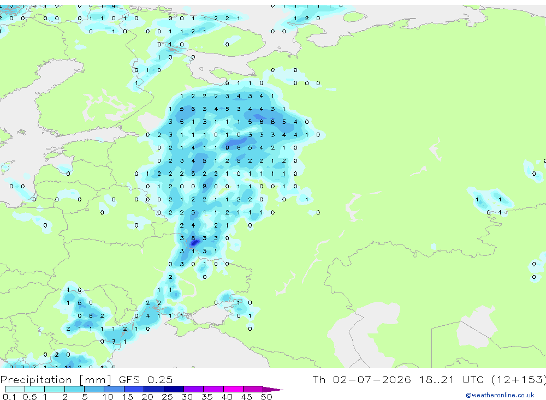546x400 pixels.
Task: Click the over-50 arrow tip of legend
Action: click(x=273, y=389)
